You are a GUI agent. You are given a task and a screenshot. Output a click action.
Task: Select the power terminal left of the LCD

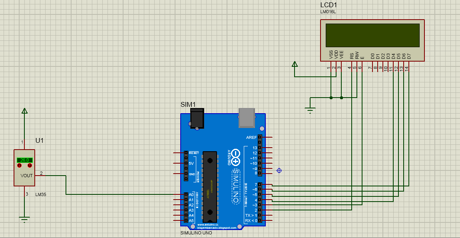[x=295, y=64]
